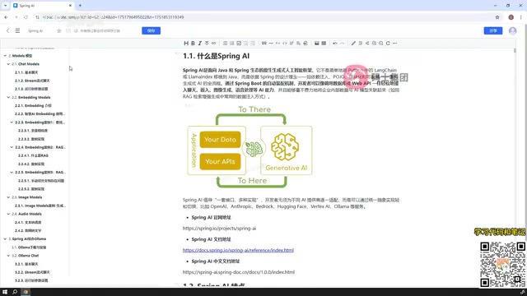This screenshot has height=296, width=527.
Task: Insert a hyperlink via the toolbar link icon
Action: (x=214, y=44)
